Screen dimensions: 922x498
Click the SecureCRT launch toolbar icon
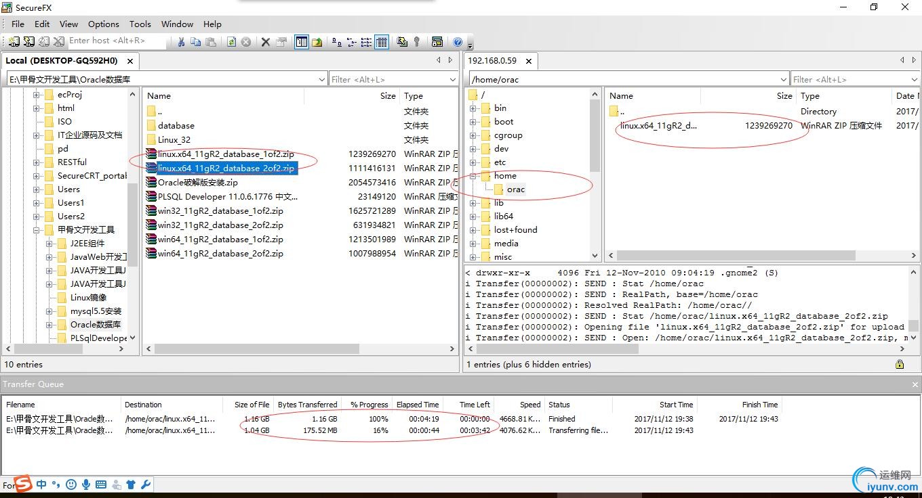coord(437,42)
